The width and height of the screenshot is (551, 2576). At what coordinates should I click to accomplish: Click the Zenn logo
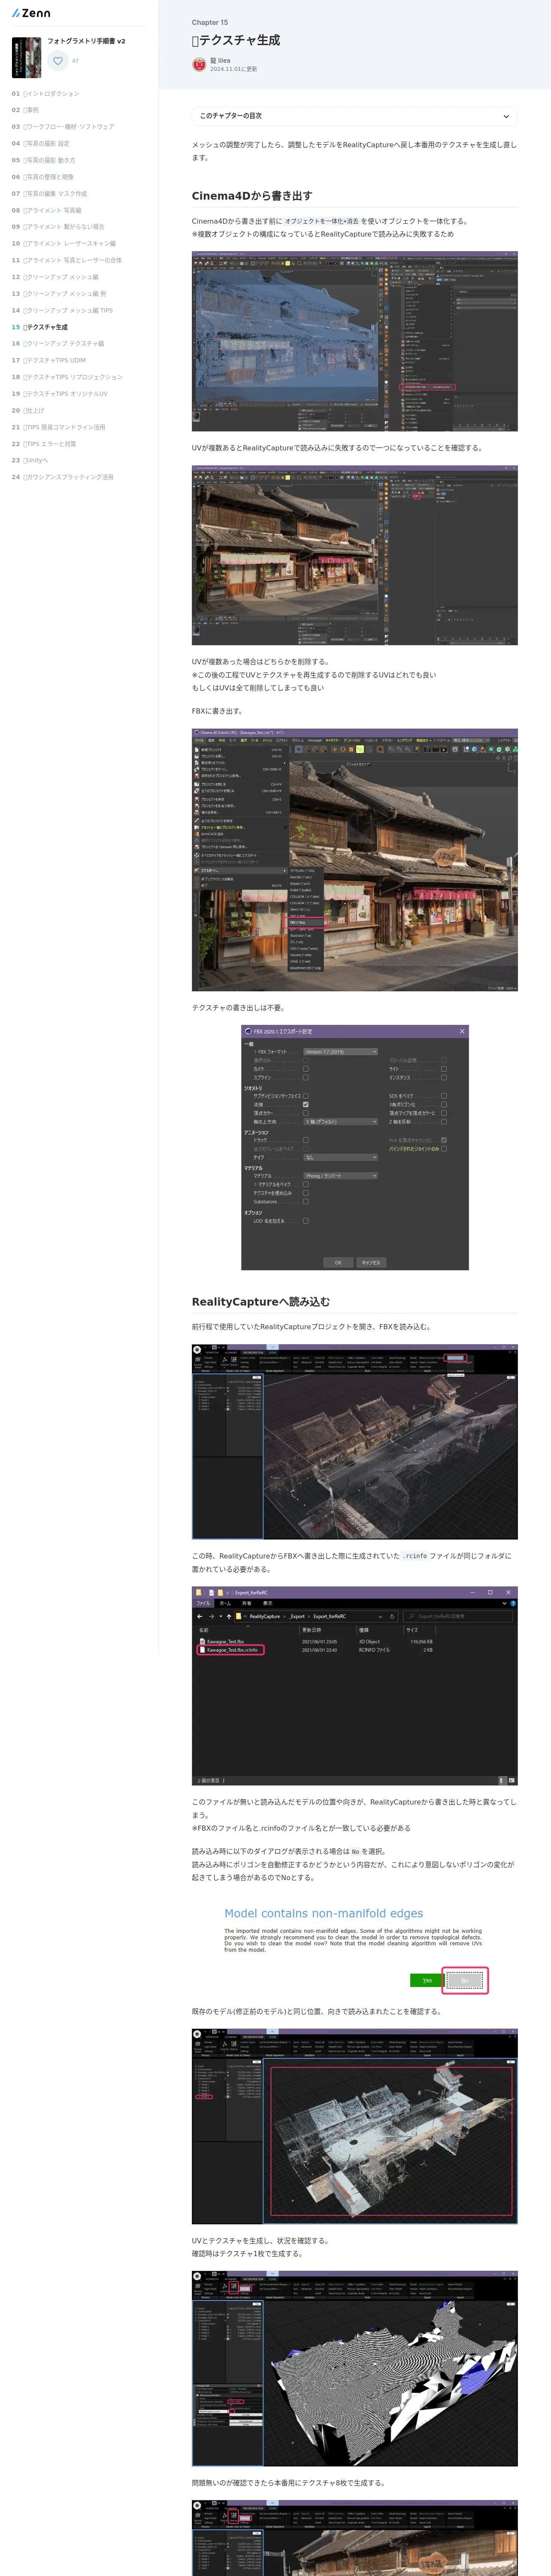[31, 13]
